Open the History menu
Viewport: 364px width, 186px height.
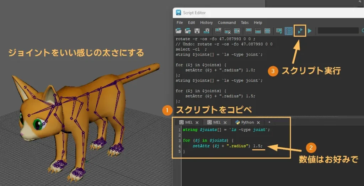tap(207, 22)
